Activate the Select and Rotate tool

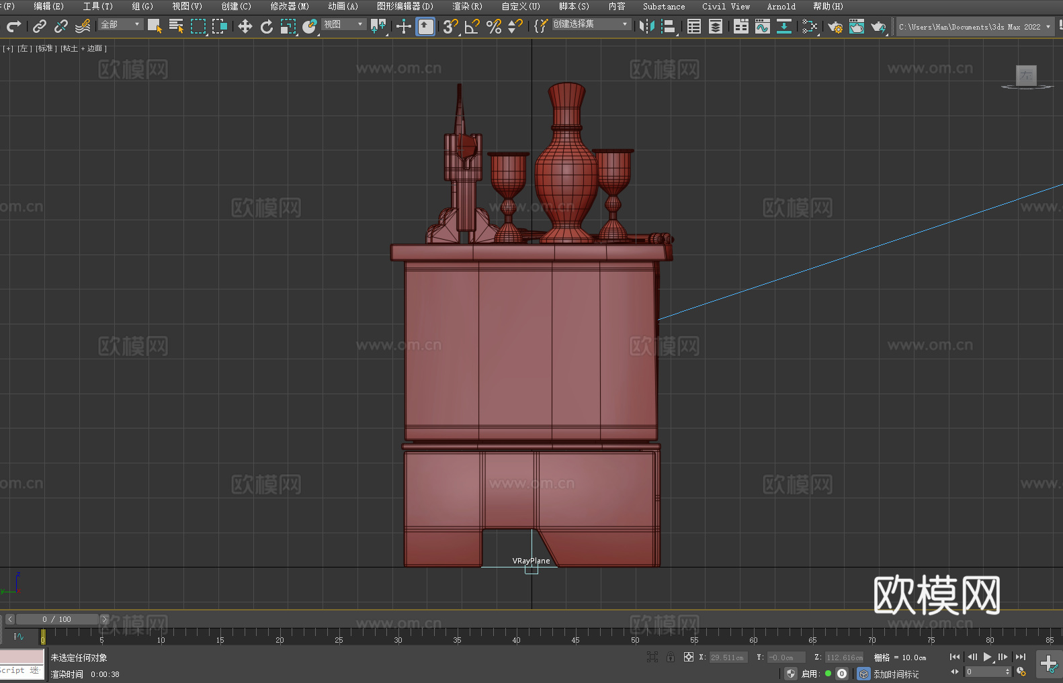tap(267, 26)
